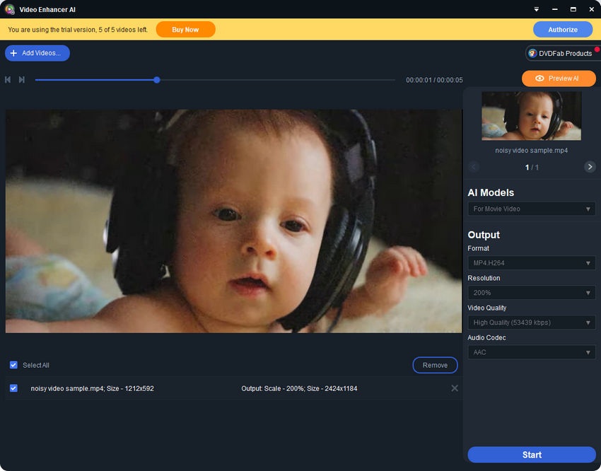Click the Video Enhancer AI app logo
The width and height of the screenshot is (601, 471).
[10, 9]
